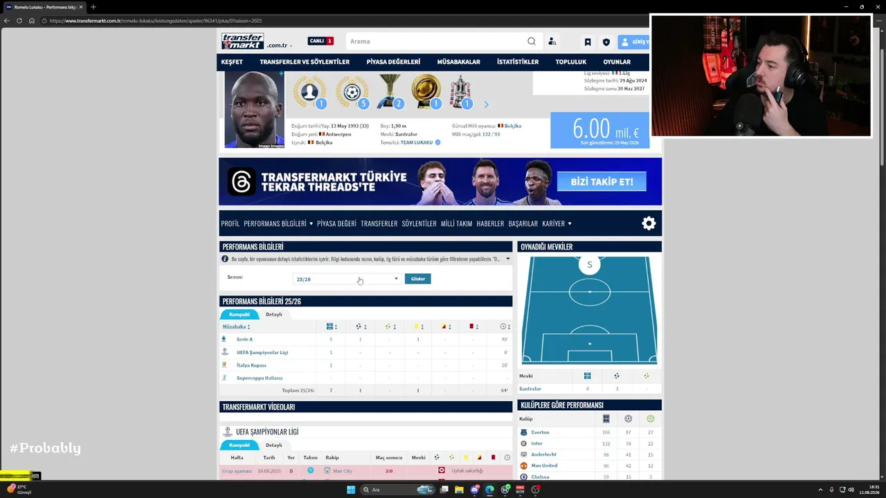The image size is (886, 498).
Task: Open the Başarılar player tab
Action: pyautogui.click(x=523, y=224)
